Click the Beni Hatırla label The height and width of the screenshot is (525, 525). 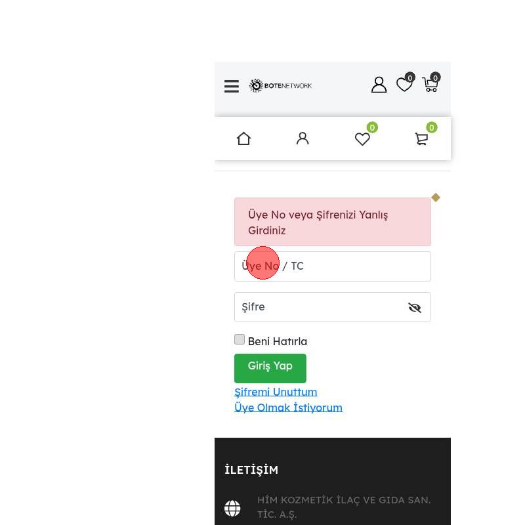[x=277, y=341]
